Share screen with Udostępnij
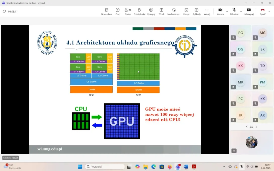Screen dimensions: 274x171 pos(249,11)
